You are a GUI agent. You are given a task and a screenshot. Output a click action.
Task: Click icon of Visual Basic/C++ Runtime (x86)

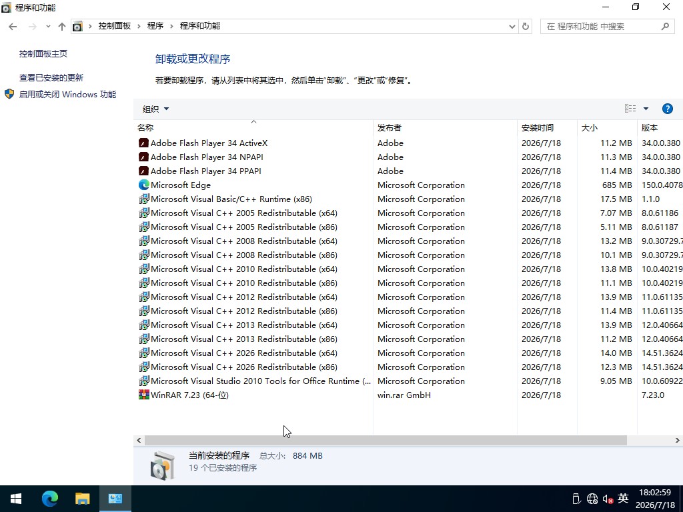(144, 199)
